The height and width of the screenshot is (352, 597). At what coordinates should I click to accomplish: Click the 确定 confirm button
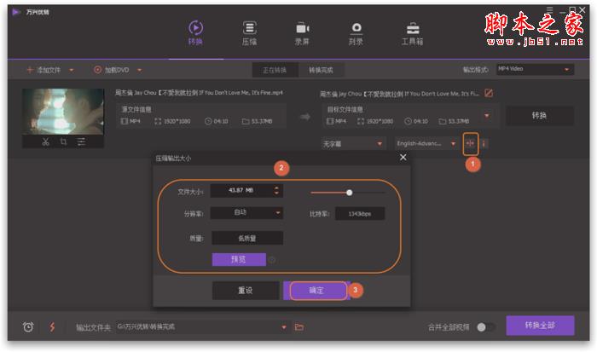tap(316, 291)
